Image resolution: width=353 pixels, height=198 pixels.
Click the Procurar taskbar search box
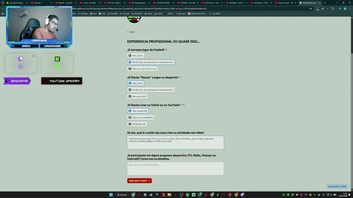pos(122,195)
